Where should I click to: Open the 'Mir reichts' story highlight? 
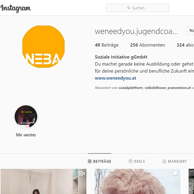[26, 117]
